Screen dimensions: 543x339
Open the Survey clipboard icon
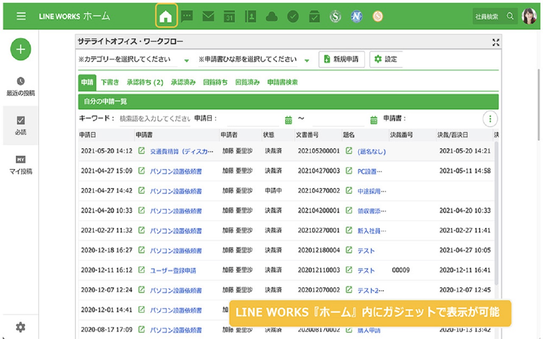click(x=314, y=17)
